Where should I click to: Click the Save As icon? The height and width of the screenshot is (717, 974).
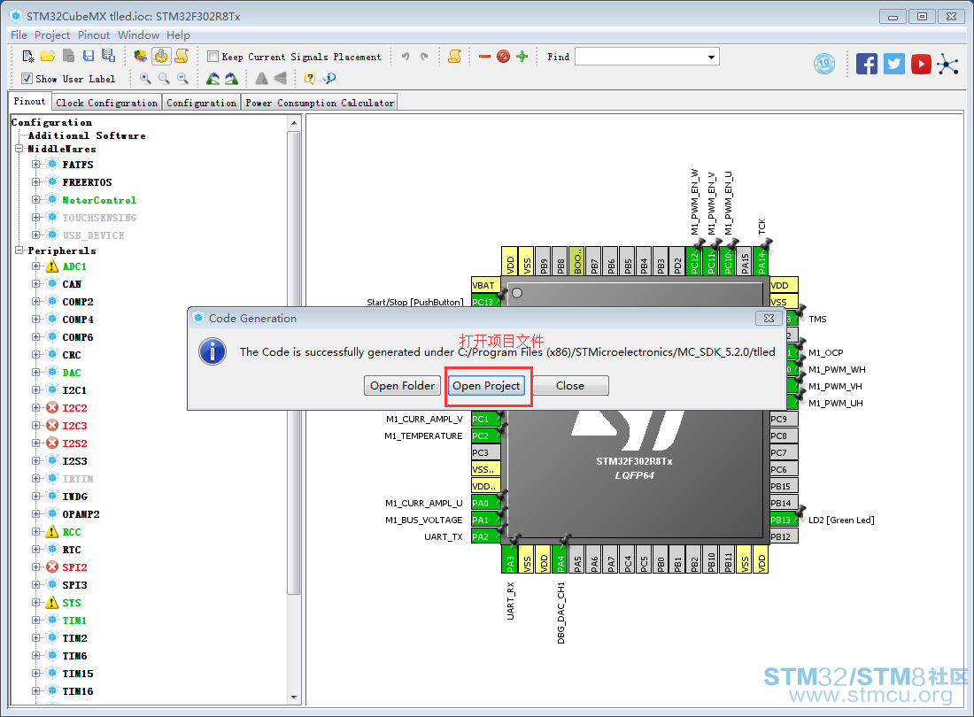click(x=109, y=56)
